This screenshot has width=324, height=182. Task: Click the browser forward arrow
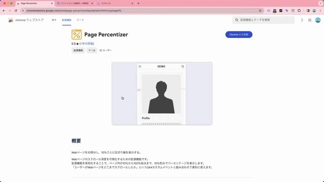(x=10, y=11)
